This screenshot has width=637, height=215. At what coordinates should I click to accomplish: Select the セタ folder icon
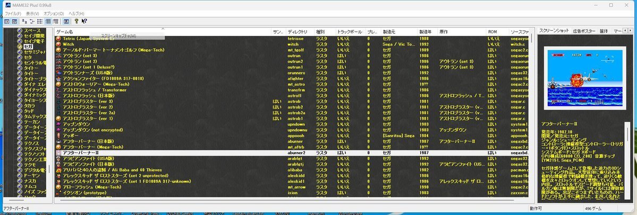tap(20, 57)
